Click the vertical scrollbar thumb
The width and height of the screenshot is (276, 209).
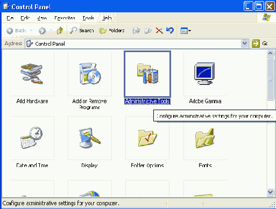271,79
